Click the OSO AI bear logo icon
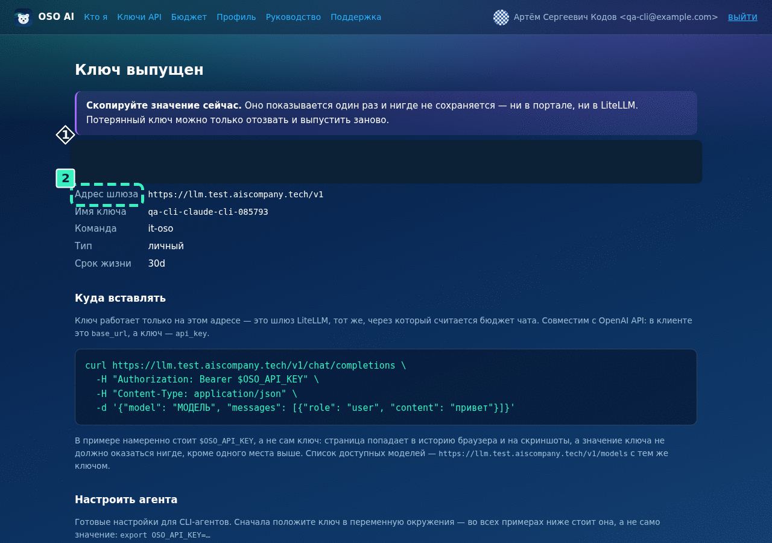 point(23,17)
